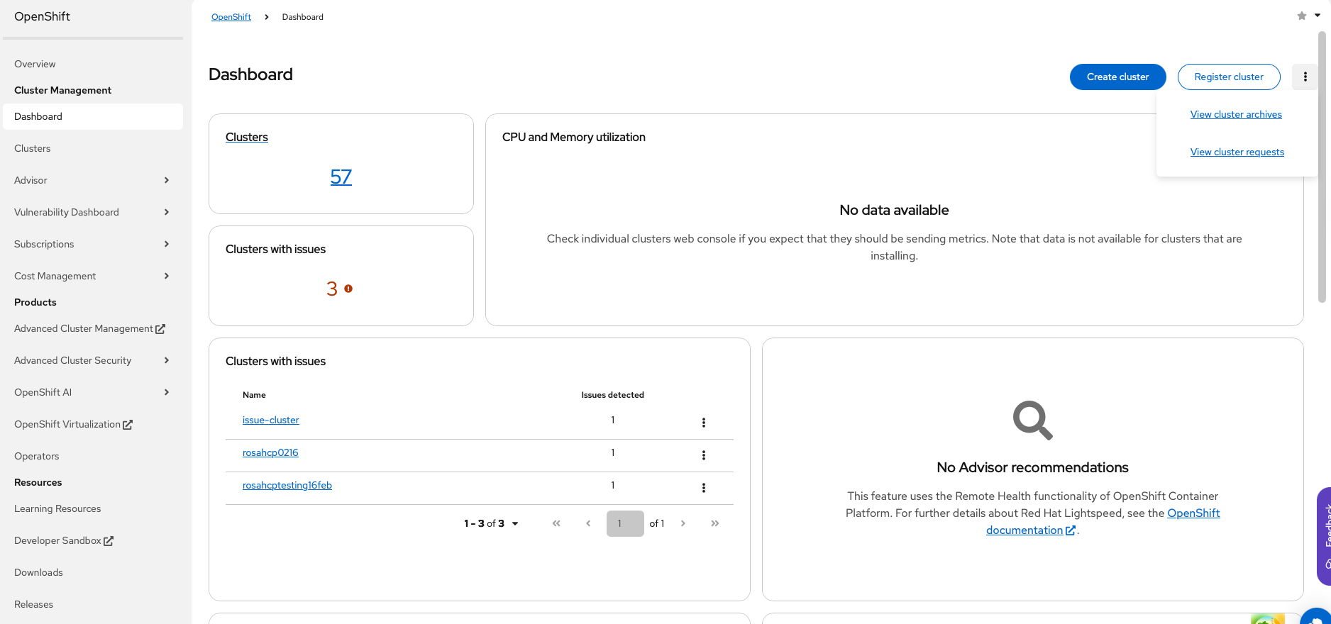The height and width of the screenshot is (624, 1331).
Task: Go to first page of issues table
Action: tap(556, 523)
